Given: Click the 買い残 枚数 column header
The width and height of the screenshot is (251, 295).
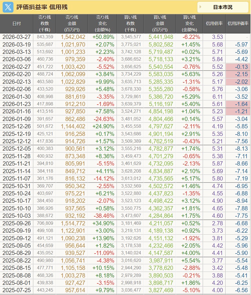Looking at the screenshot, I should [130, 24].
